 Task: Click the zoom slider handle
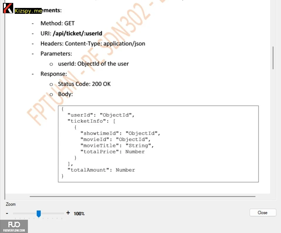(38, 214)
